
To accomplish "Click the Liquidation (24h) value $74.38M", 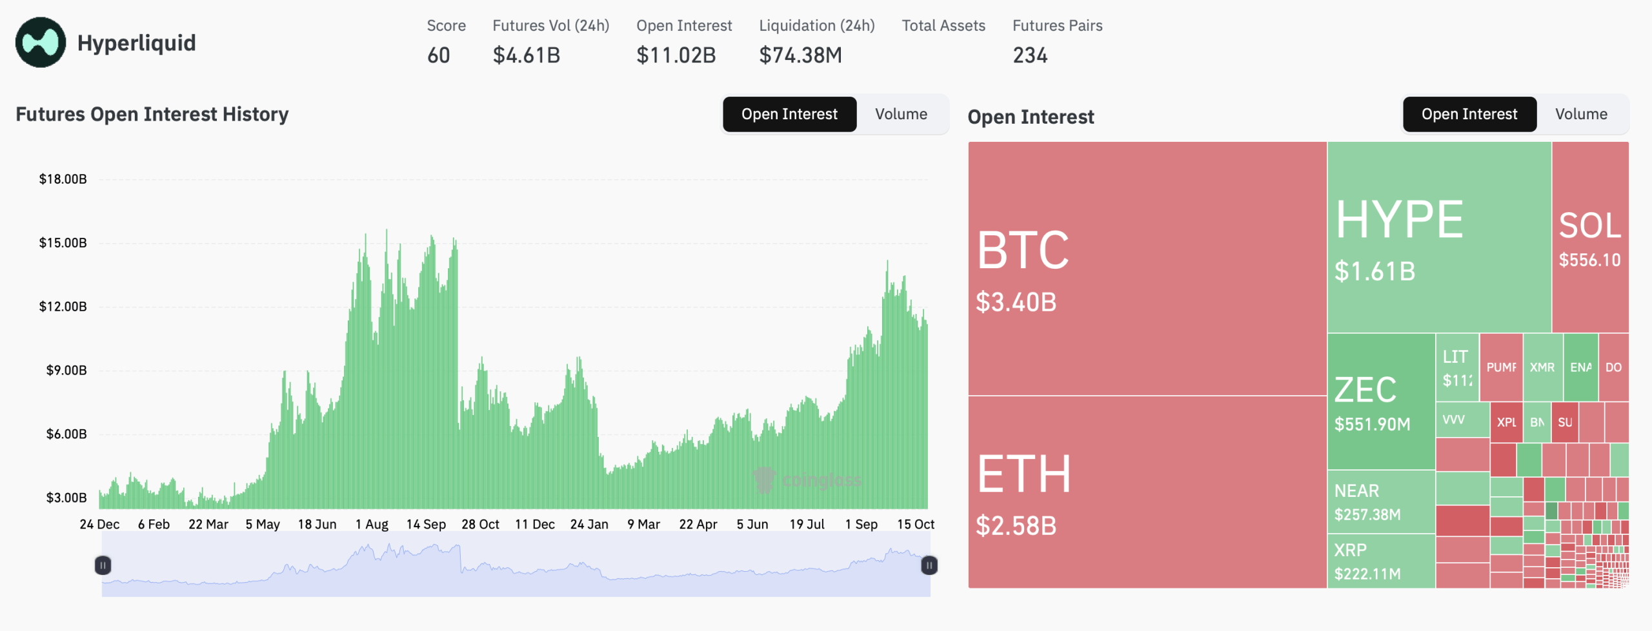I will [800, 55].
